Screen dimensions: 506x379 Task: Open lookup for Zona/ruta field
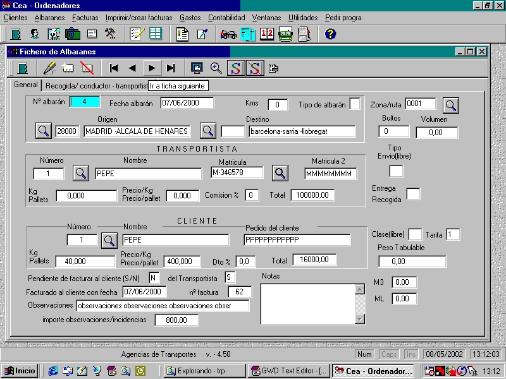(450, 104)
